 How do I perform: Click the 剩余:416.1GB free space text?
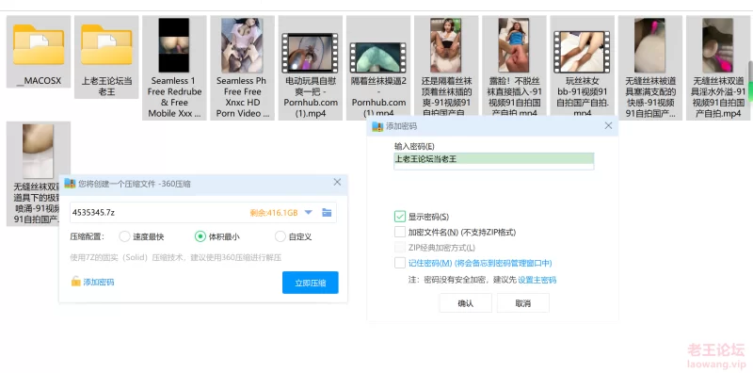[274, 213]
